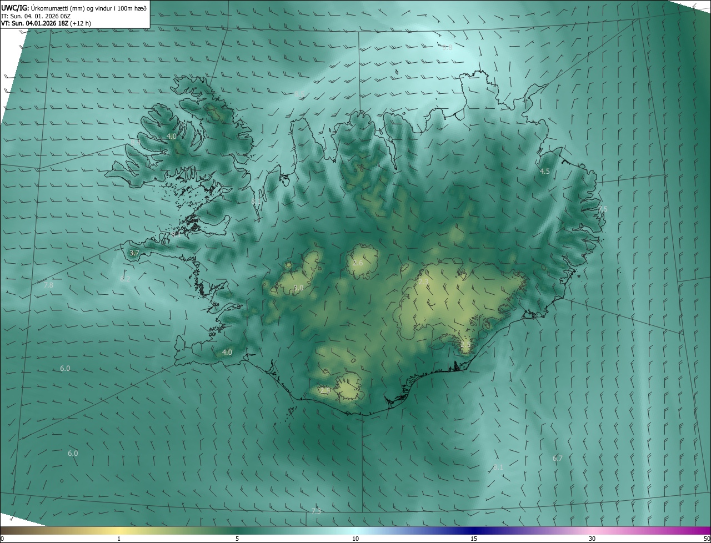Click the 0 tick on the color scale
Viewport: 711px width, 543px height.
click(2, 539)
